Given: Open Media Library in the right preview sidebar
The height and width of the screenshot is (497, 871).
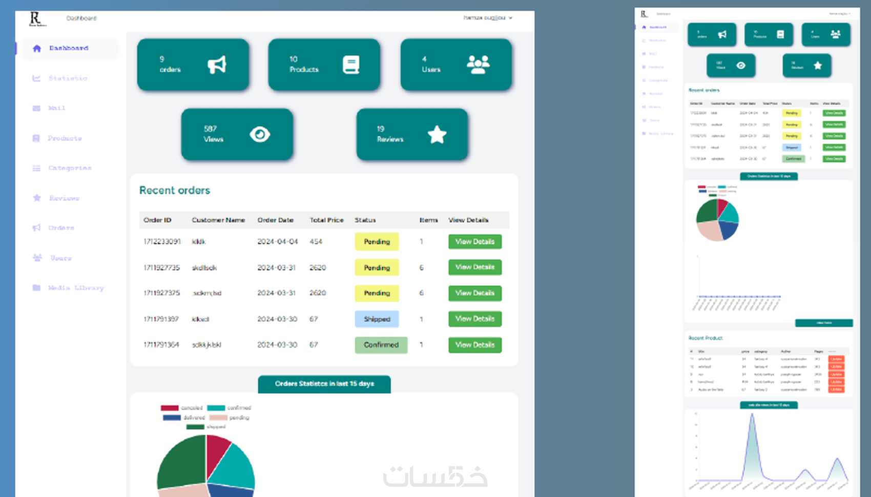Looking at the screenshot, I should [x=661, y=134].
